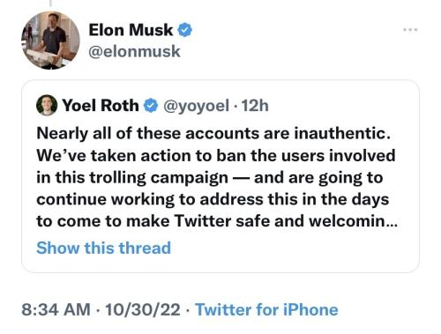Open the quoted tweet by clicking its text
This screenshot has width=441, height=334.
[217, 177]
